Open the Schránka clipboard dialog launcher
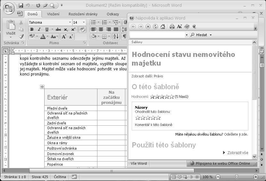The width and height of the screenshot is (266, 181). tap(23, 43)
